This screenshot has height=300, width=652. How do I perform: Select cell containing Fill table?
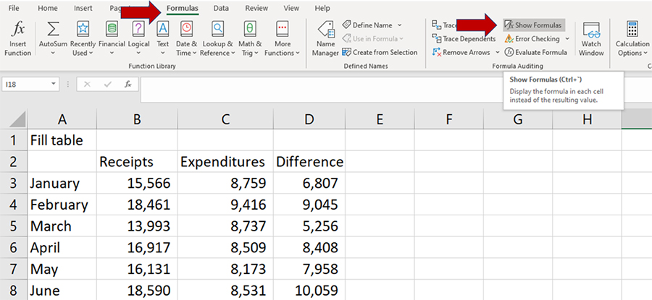[62, 140]
